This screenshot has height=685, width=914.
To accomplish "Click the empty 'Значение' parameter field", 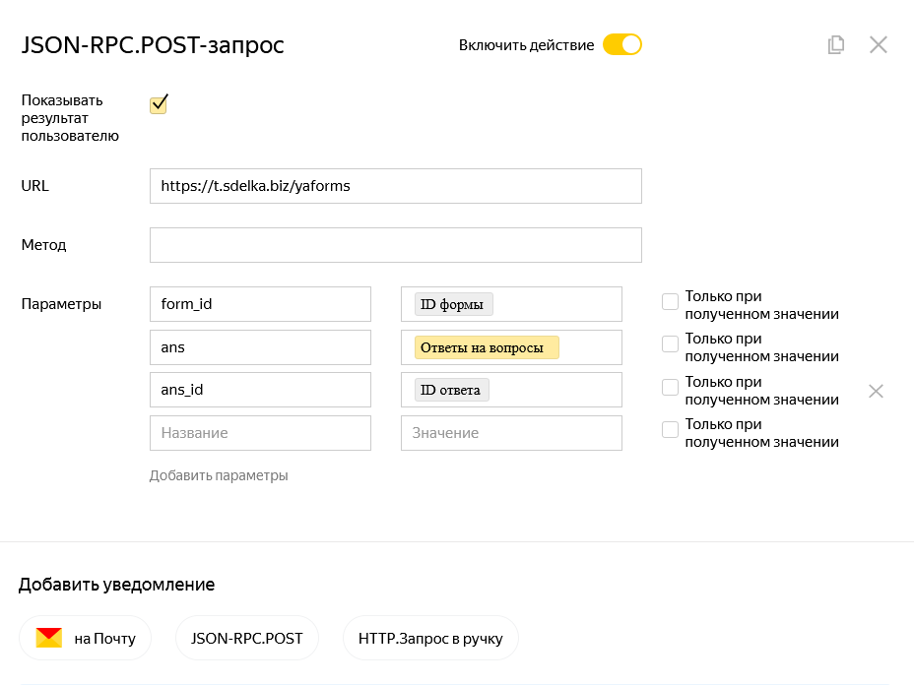I will 511,433.
